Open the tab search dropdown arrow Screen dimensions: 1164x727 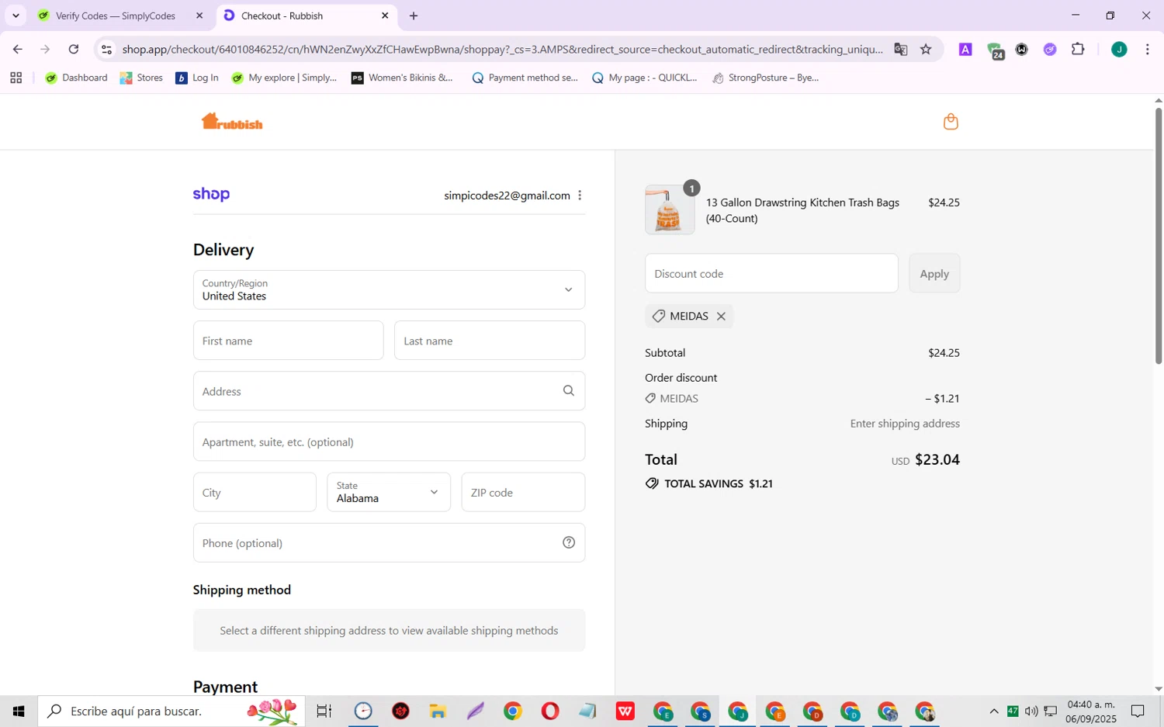16,16
